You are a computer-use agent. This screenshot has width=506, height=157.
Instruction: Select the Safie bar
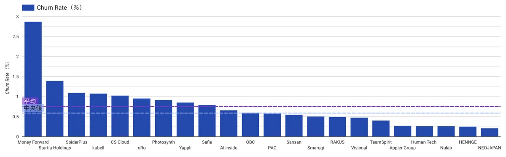207,121
